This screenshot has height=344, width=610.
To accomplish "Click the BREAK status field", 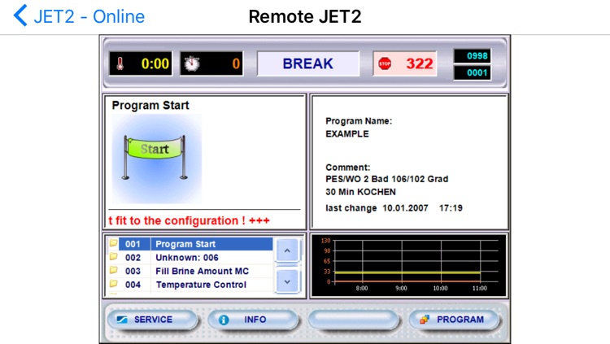I will (x=307, y=63).
